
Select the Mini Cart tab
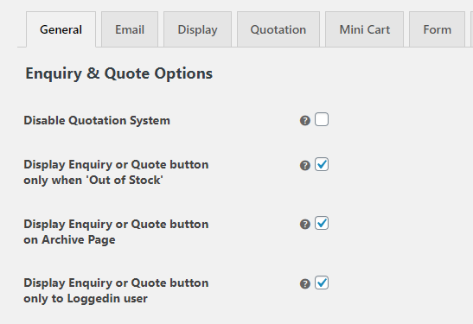364,29
